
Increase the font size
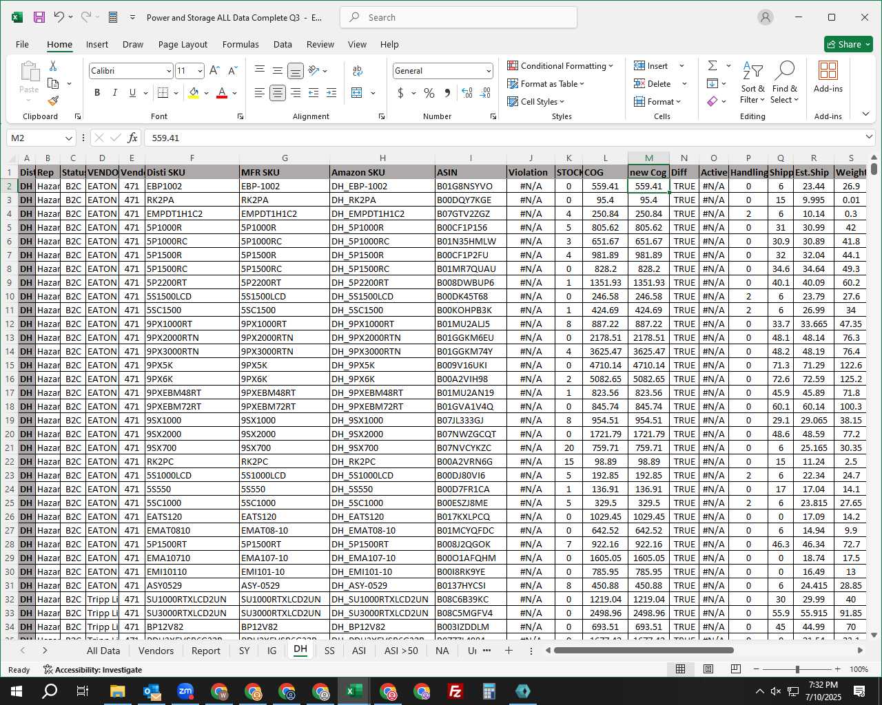(x=214, y=70)
